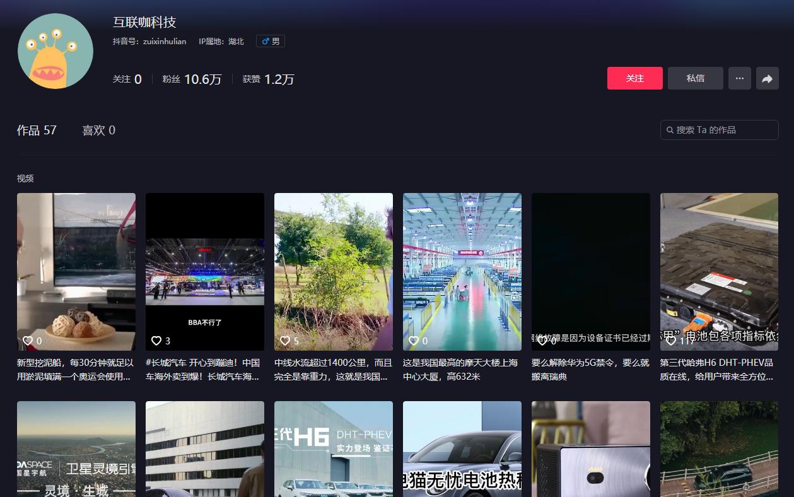Switch to the 作品 57 tab

tap(37, 130)
